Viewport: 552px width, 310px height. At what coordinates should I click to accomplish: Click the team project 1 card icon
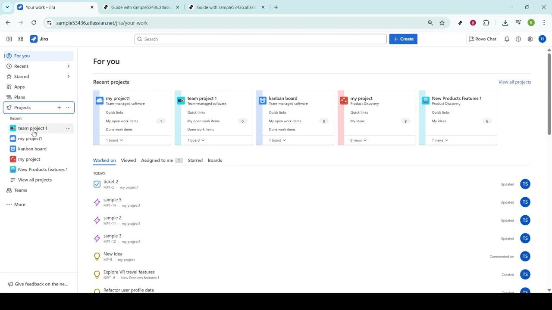click(x=181, y=100)
